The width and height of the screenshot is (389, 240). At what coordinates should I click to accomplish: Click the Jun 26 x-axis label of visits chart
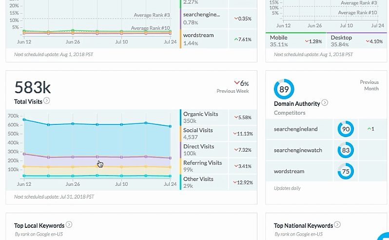point(73,184)
